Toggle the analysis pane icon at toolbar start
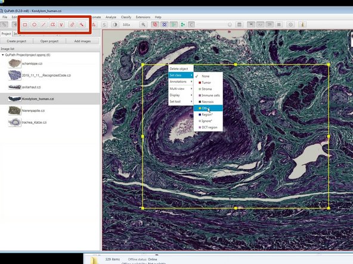353x264 pixels. point(4,25)
